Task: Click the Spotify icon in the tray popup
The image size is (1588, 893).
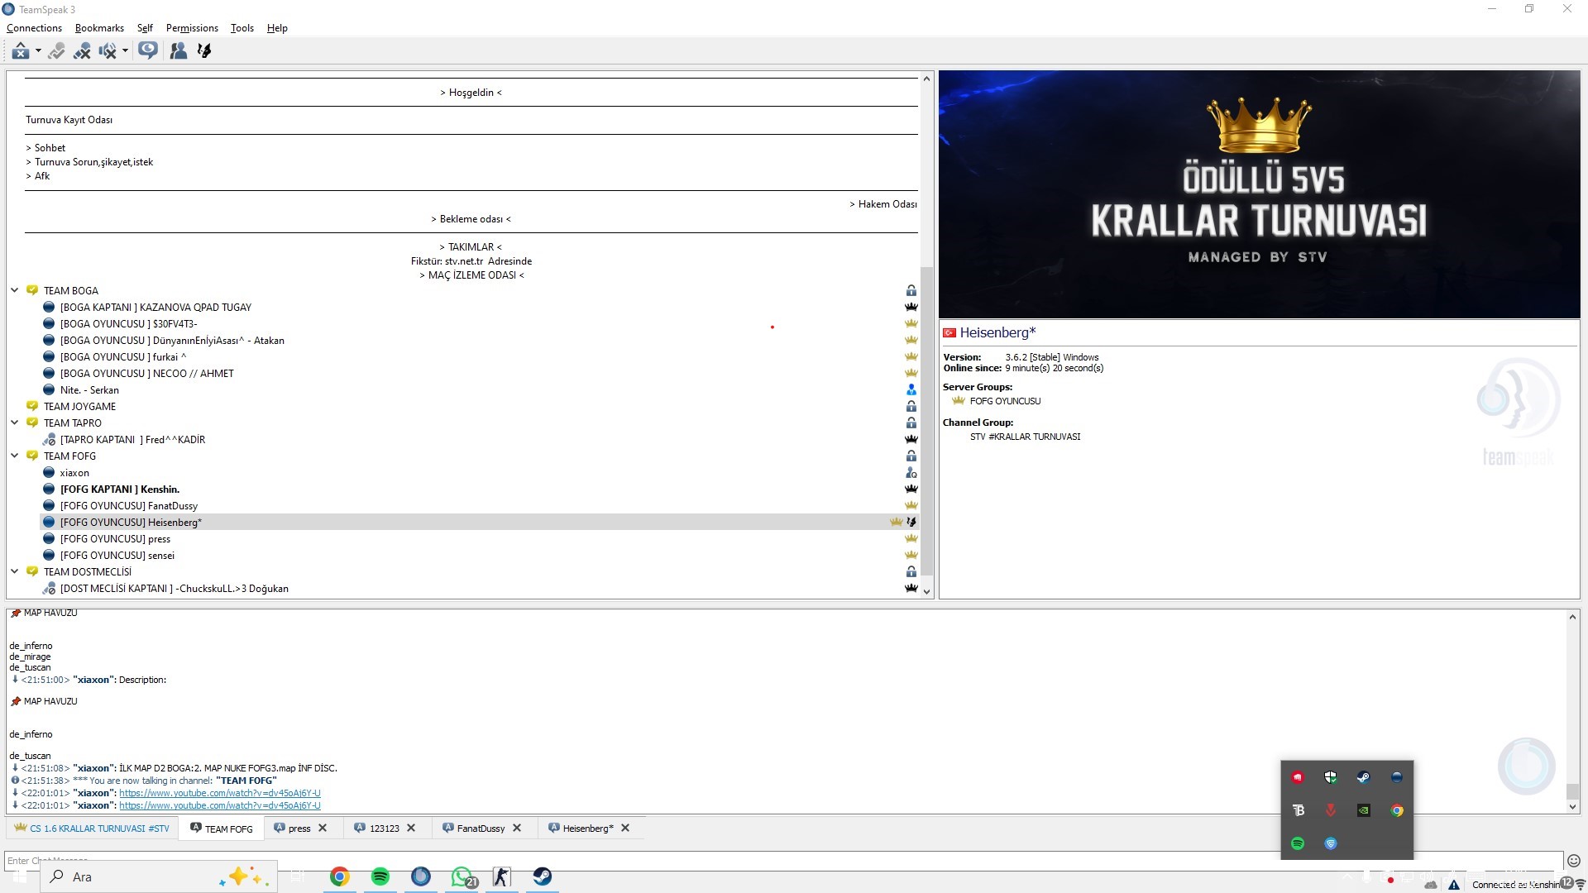Action: (x=1298, y=843)
